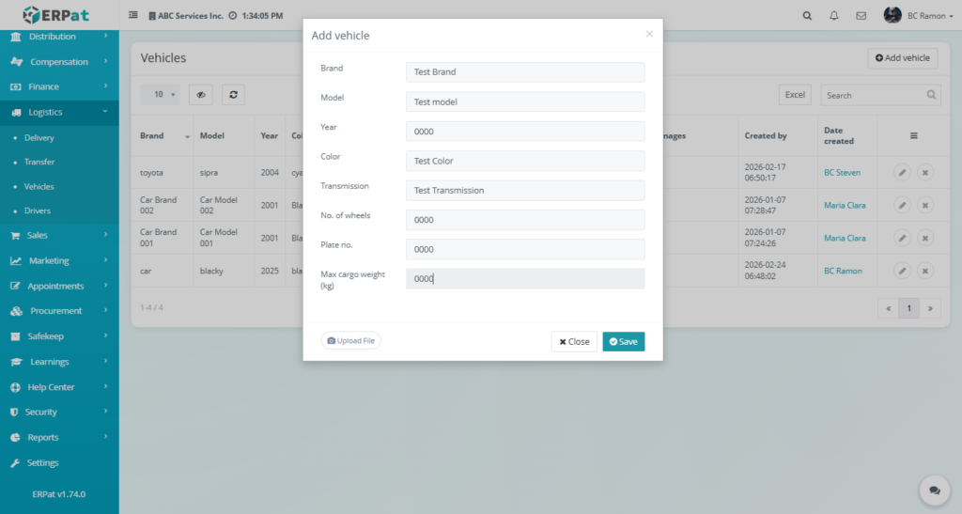The height and width of the screenshot is (514, 962).
Task: Open Transfer under Logistics
Action: coord(39,162)
